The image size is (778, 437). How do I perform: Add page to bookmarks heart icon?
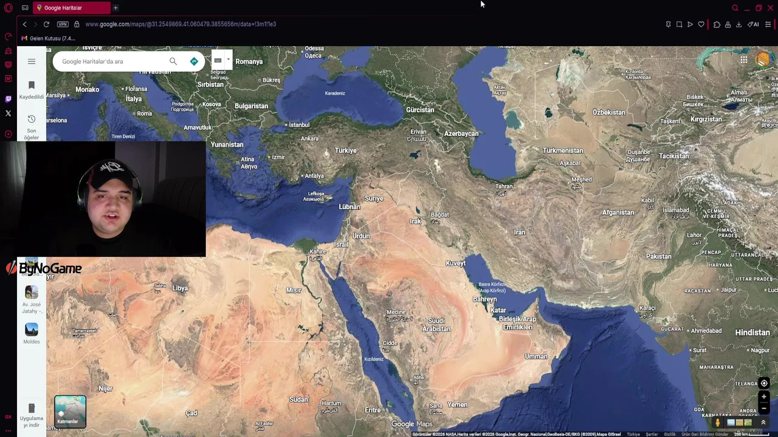(x=701, y=24)
